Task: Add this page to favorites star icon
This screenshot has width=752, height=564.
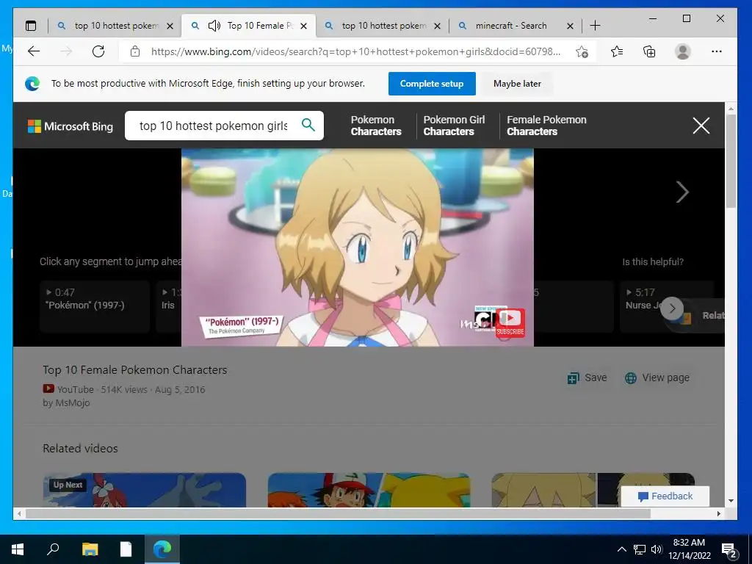Action: [x=582, y=51]
